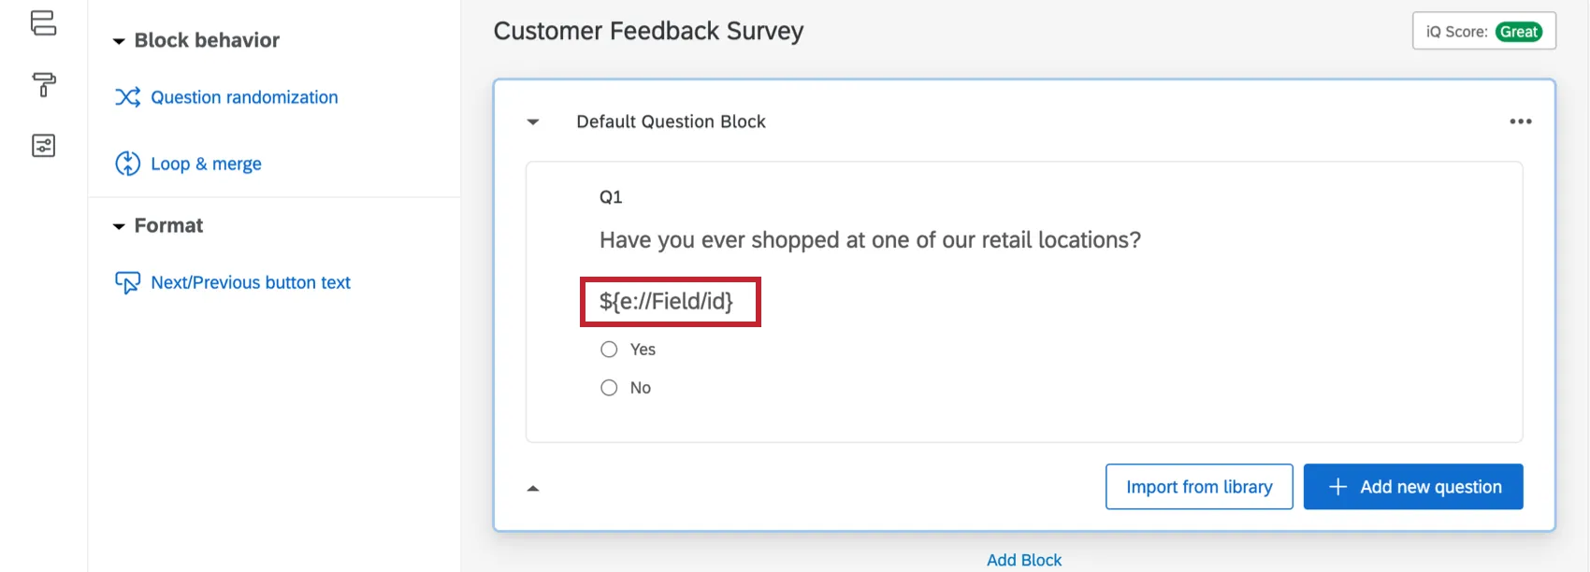Click the collapse arrow below the question
Viewport: 1590px width, 572px height.
(x=533, y=487)
